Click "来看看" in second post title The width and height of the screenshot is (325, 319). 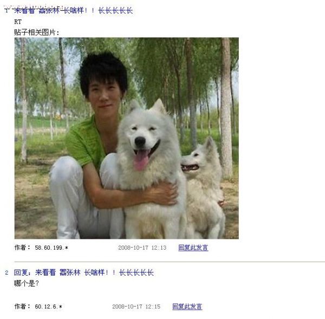(x=45, y=272)
